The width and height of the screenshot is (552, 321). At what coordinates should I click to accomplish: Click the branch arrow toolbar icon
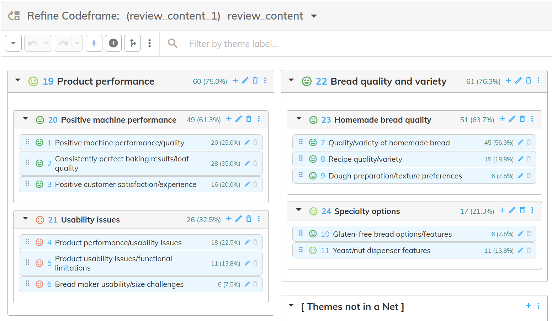click(132, 43)
